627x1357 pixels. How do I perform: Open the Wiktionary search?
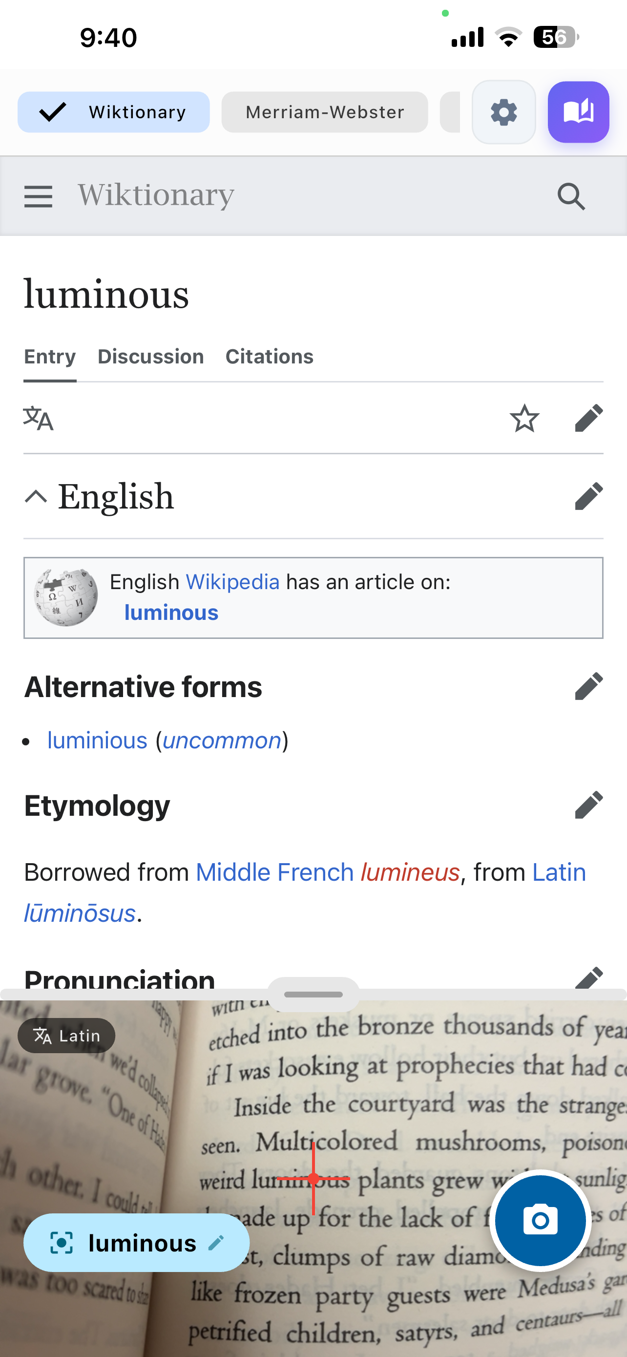pos(572,196)
